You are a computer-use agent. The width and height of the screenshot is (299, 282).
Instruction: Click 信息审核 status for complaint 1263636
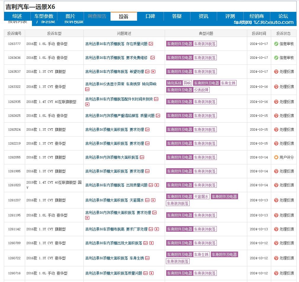(286, 58)
